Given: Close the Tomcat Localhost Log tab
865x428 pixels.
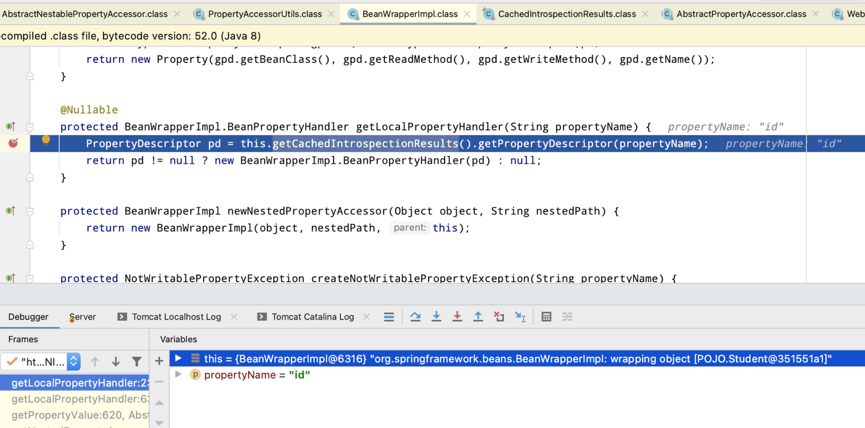Looking at the screenshot, I should pyautogui.click(x=234, y=317).
